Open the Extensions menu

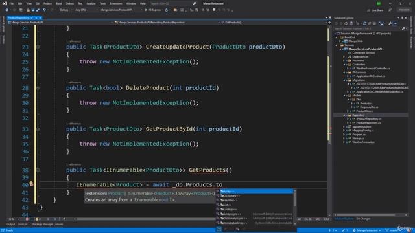tap(116, 3)
